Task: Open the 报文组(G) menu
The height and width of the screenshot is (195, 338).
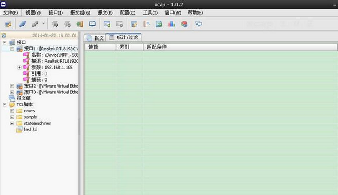Action: (80, 12)
